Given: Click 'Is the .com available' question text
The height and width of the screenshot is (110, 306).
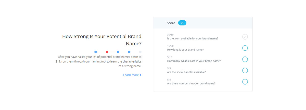Looking at the screenshot, I should tap(193, 38).
